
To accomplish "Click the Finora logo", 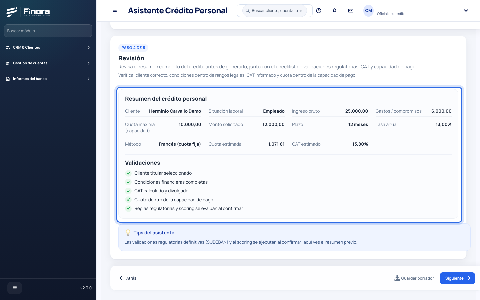I will [28, 12].
